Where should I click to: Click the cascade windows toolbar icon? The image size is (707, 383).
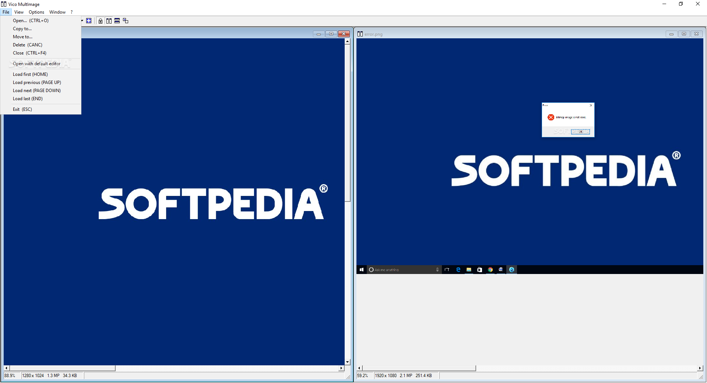pyautogui.click(x=126, y=21)
